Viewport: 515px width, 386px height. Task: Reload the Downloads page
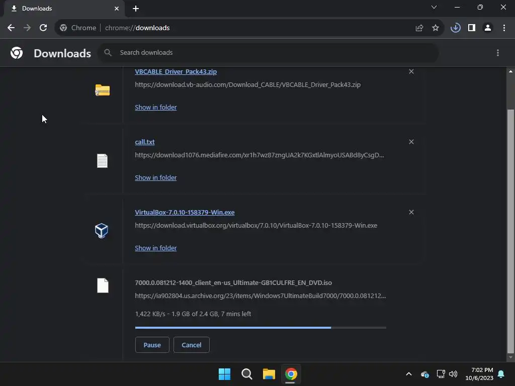(43, 28)
